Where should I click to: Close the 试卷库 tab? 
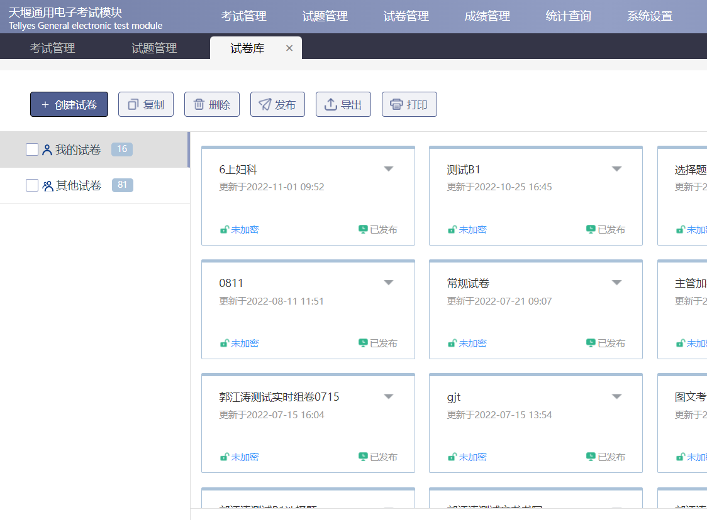pos(289,48)
